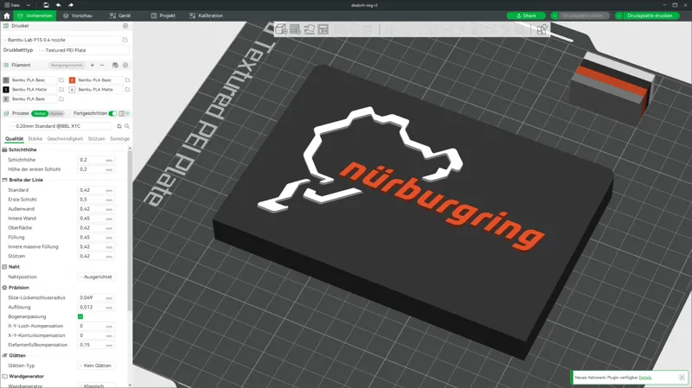Click filament 2 orange color swatch
The height and width of the screenshot is (388, 692).
coord(72,80)
